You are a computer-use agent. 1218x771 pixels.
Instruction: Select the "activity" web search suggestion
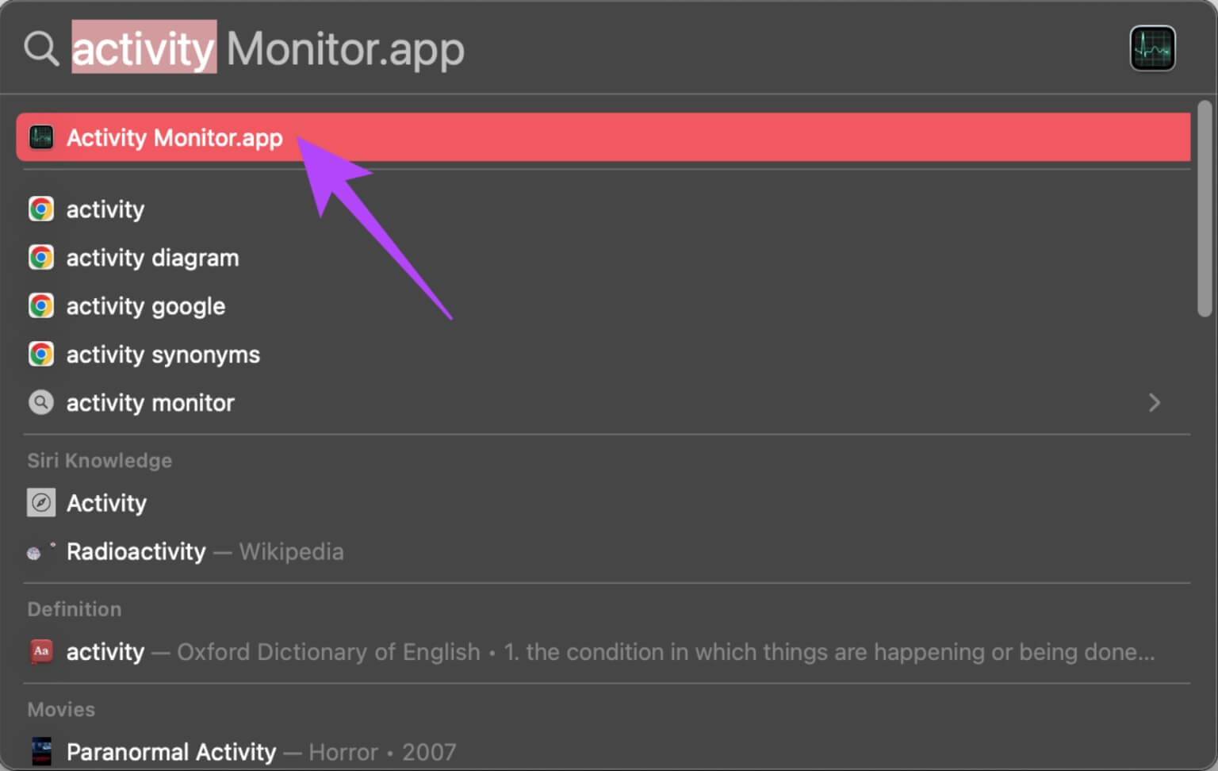coord(105,209)
